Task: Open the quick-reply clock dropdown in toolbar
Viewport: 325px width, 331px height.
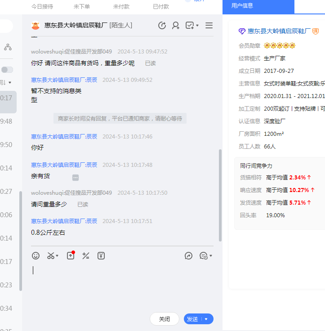Action: [205, 255]
